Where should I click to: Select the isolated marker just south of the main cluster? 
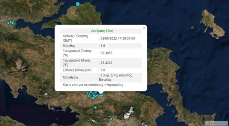(96, 107)
